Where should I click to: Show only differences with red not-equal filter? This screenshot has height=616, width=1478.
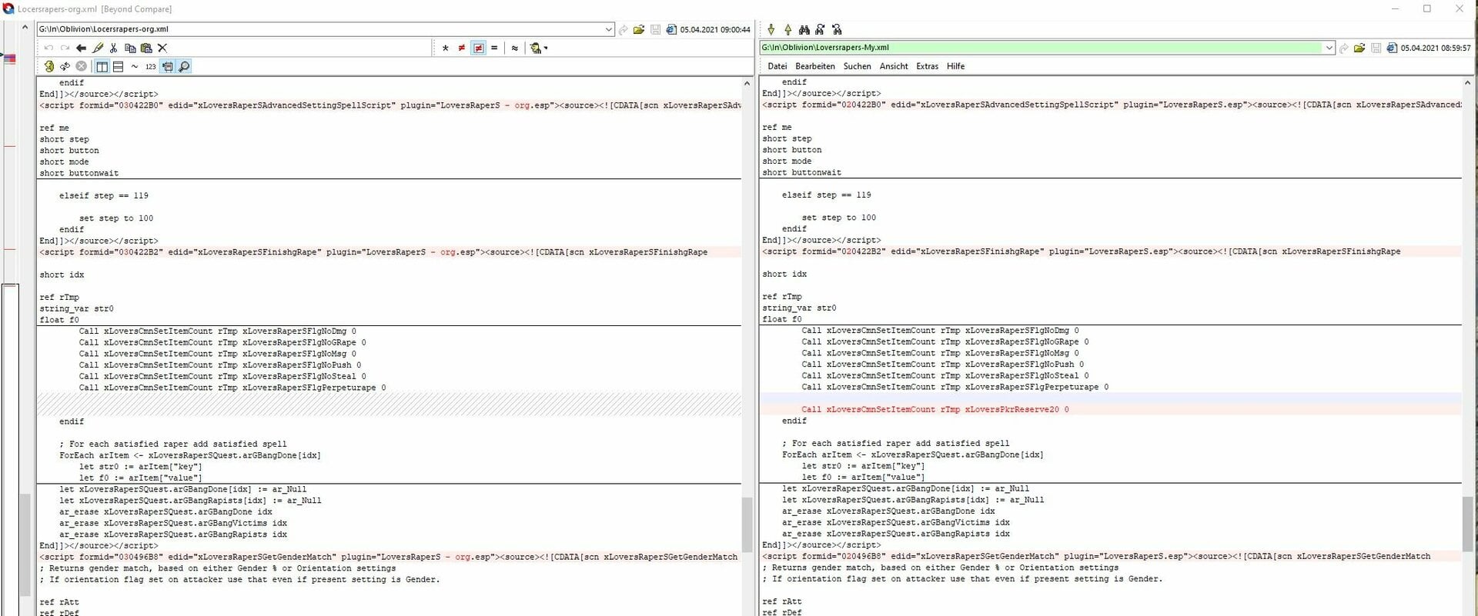click(461, 48)
